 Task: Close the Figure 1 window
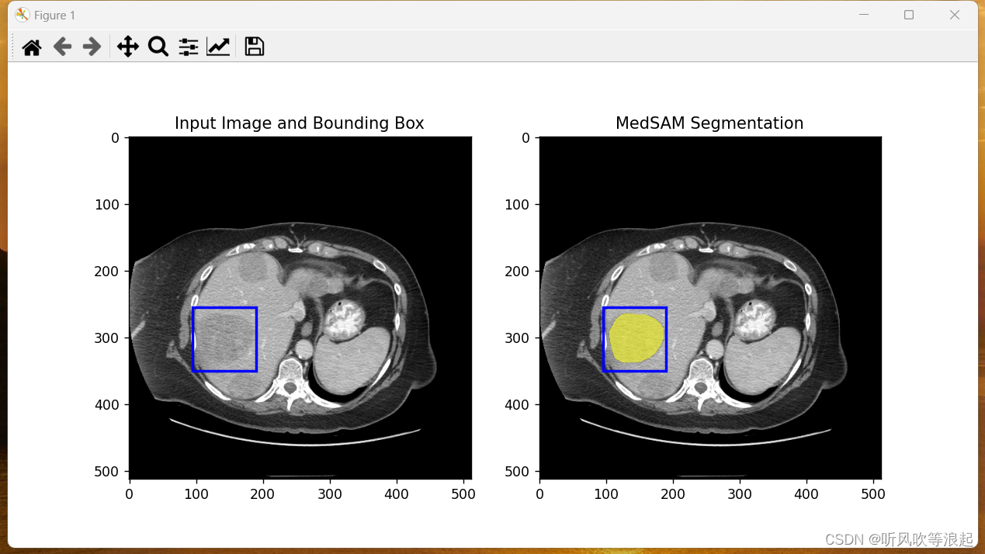click(955, 15)
